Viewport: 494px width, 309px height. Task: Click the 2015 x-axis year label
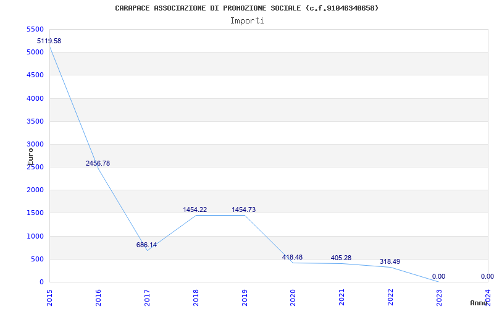tap(50, 295)
